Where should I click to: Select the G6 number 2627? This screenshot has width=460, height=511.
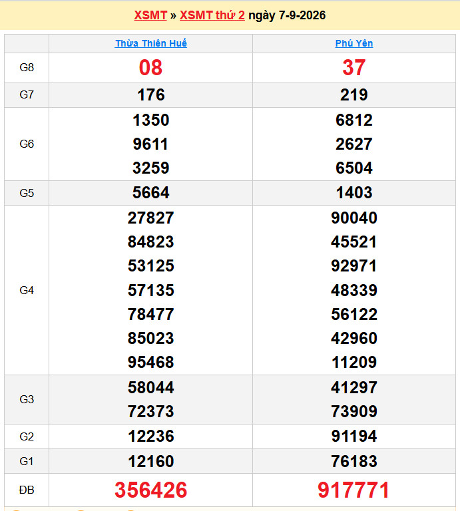pyautogui.click(x=354, y=144)
